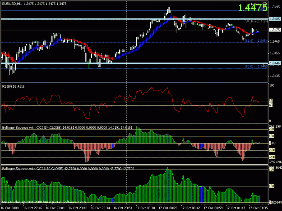Click the 16 Oct 23:51 time axis label

123,208
